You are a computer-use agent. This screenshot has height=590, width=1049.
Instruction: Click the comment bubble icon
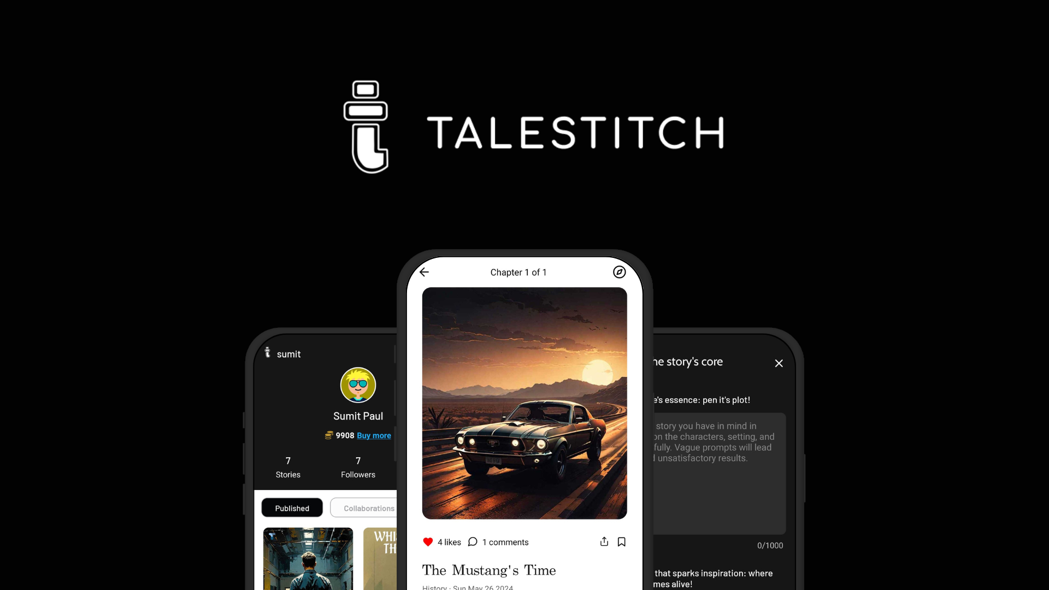pyautogui.click(x=473, y=542)
